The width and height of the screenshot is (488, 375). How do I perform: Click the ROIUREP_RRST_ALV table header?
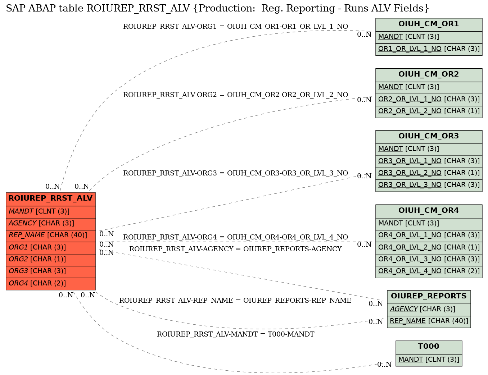click(x=51, y=199)
